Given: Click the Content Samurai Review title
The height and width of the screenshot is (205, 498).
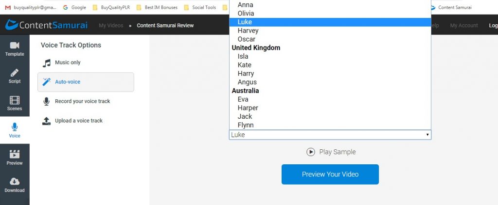Looking at the screenshot, I should [165, 26].
